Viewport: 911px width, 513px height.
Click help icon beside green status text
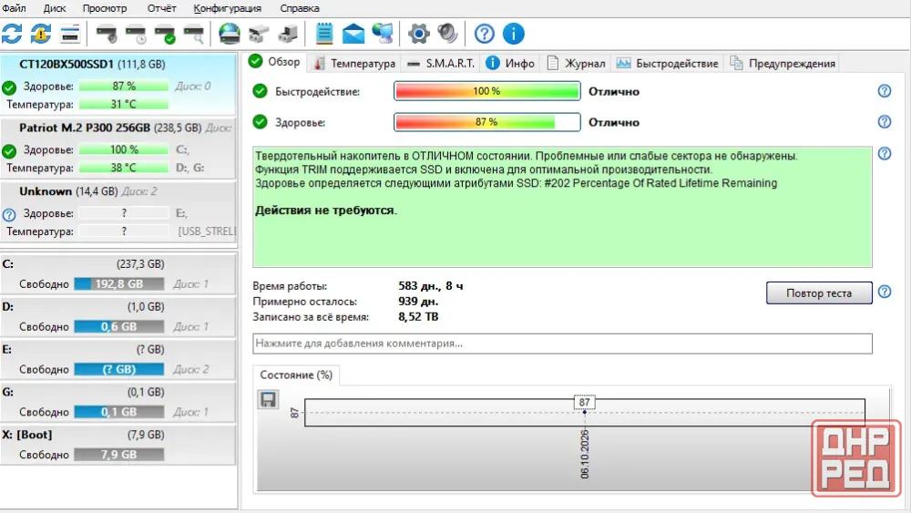pyautogui.click(x=885, y=153)
